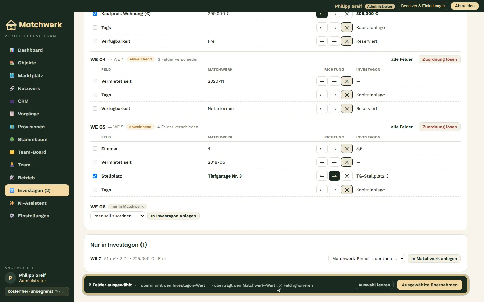
Task: Open 'Benutzer & Einladungen' in top bar
Action: tap(423, 6)
